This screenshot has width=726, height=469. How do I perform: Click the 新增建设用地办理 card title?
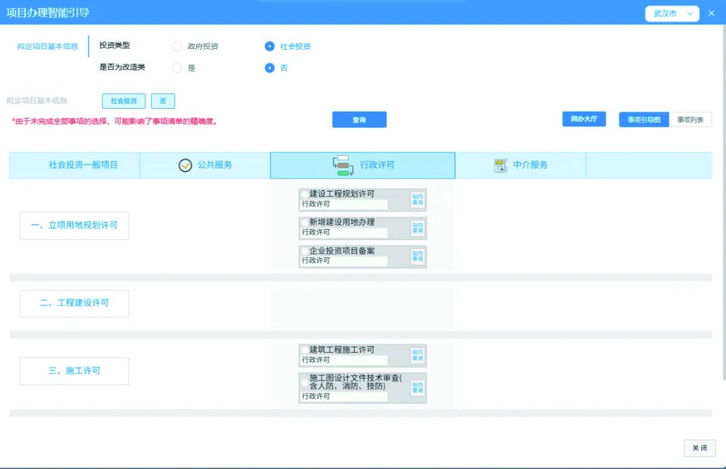[x=341, y=222]
